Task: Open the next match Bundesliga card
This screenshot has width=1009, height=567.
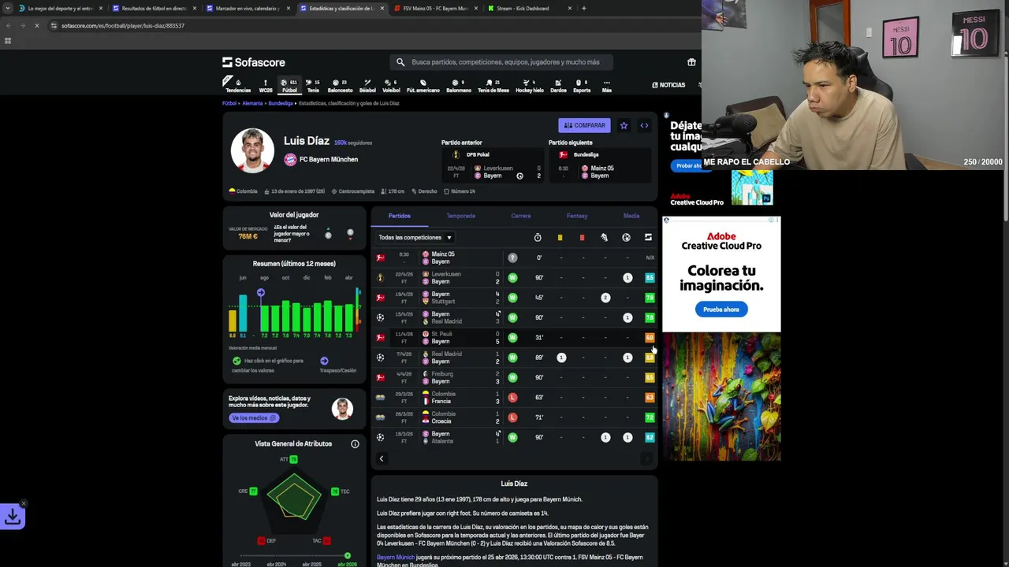Action: click(x=601, y=166)
